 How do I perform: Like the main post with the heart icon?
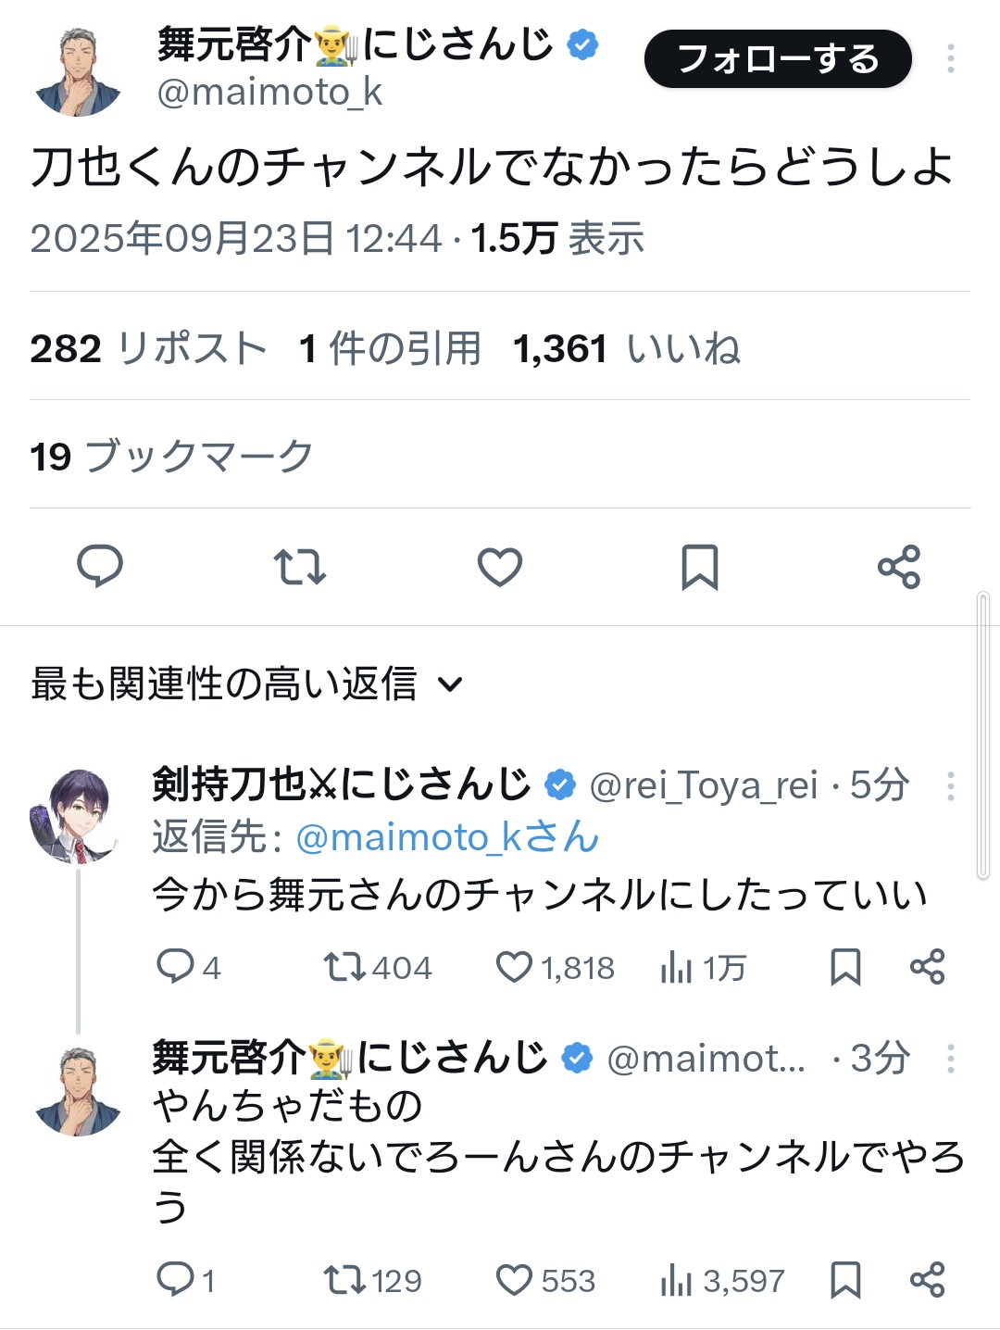499,567
